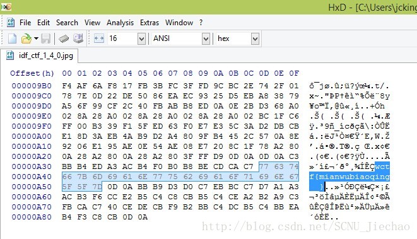The width and height of the screenshot is (417, 239).
Task: Click the New file icon
Action: (x=12, y=38)
